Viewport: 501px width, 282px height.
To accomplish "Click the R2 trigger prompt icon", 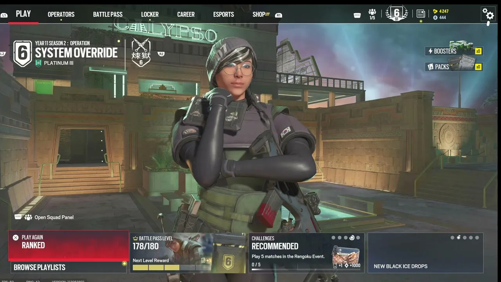I will point(161,54).
